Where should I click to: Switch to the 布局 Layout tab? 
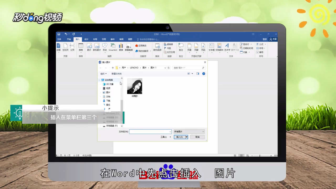95,39
